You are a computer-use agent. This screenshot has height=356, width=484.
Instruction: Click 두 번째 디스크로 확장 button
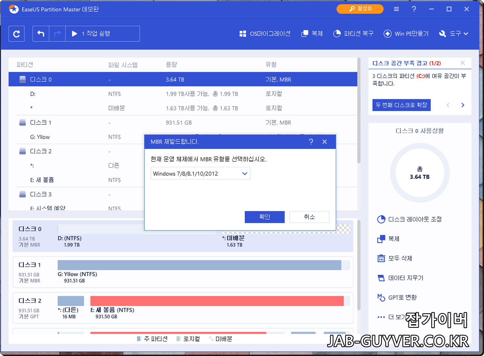pos(401,105)
